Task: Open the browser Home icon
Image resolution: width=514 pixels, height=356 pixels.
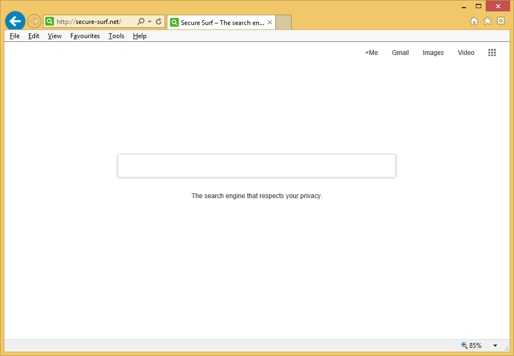Action: [x=474, y=21]
